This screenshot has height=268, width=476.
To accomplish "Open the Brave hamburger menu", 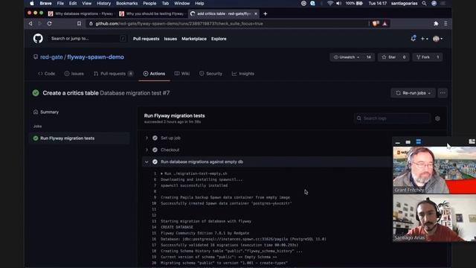I will coord(446,23).
